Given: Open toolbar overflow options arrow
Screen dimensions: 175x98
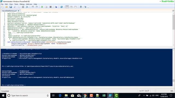Looking at the screenshot, I should click(x=88, y=8).
